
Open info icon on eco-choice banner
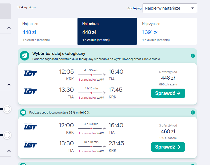193,56
